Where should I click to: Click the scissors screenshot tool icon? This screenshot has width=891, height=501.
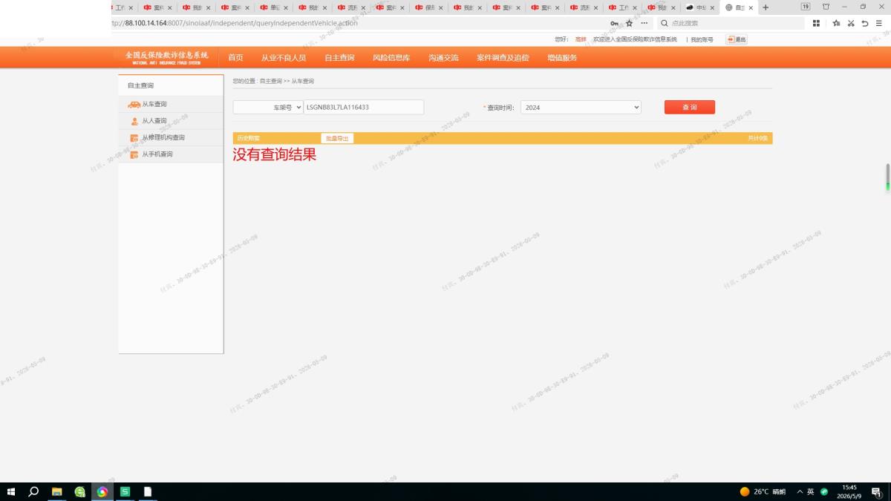pos(851,24)
